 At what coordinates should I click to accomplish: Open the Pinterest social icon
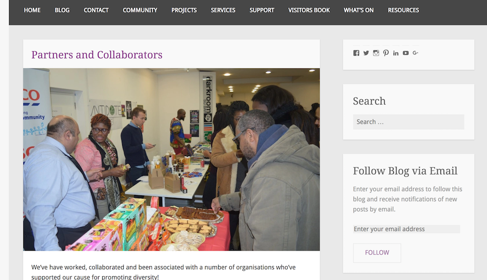[386, 53]
